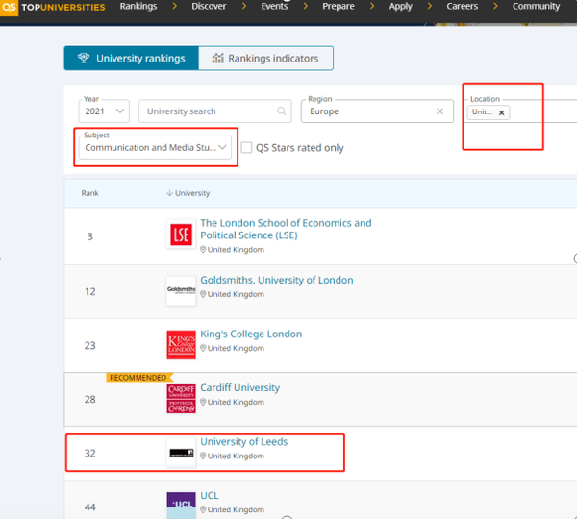Click the QS TopUniversities logo
This screenshot has height=519, width=577.
[53, 7]
